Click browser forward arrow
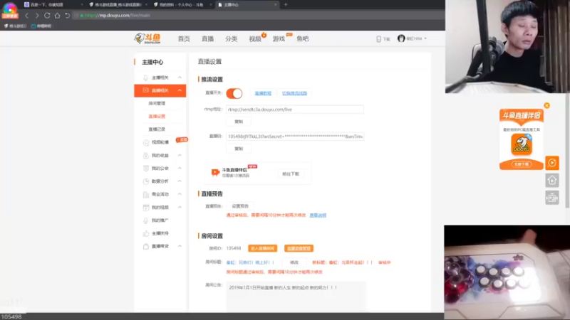The image size is (570, 320). click(37, 16)
